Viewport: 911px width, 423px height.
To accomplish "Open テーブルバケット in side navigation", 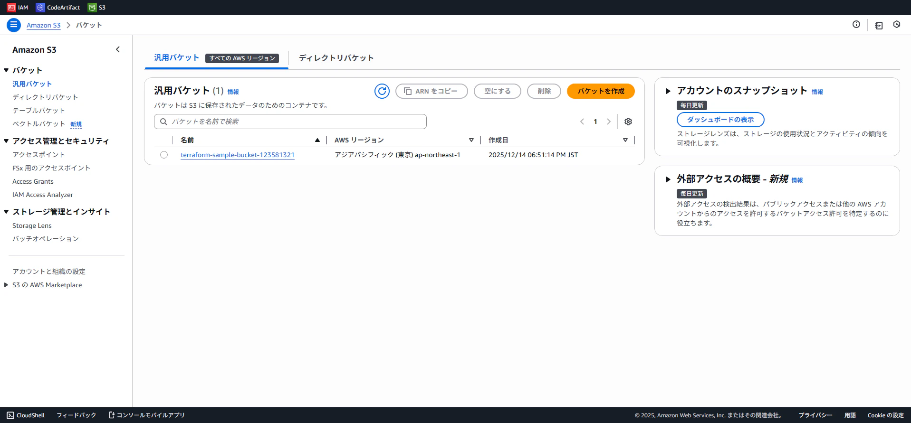I will (x=38, y=111).
